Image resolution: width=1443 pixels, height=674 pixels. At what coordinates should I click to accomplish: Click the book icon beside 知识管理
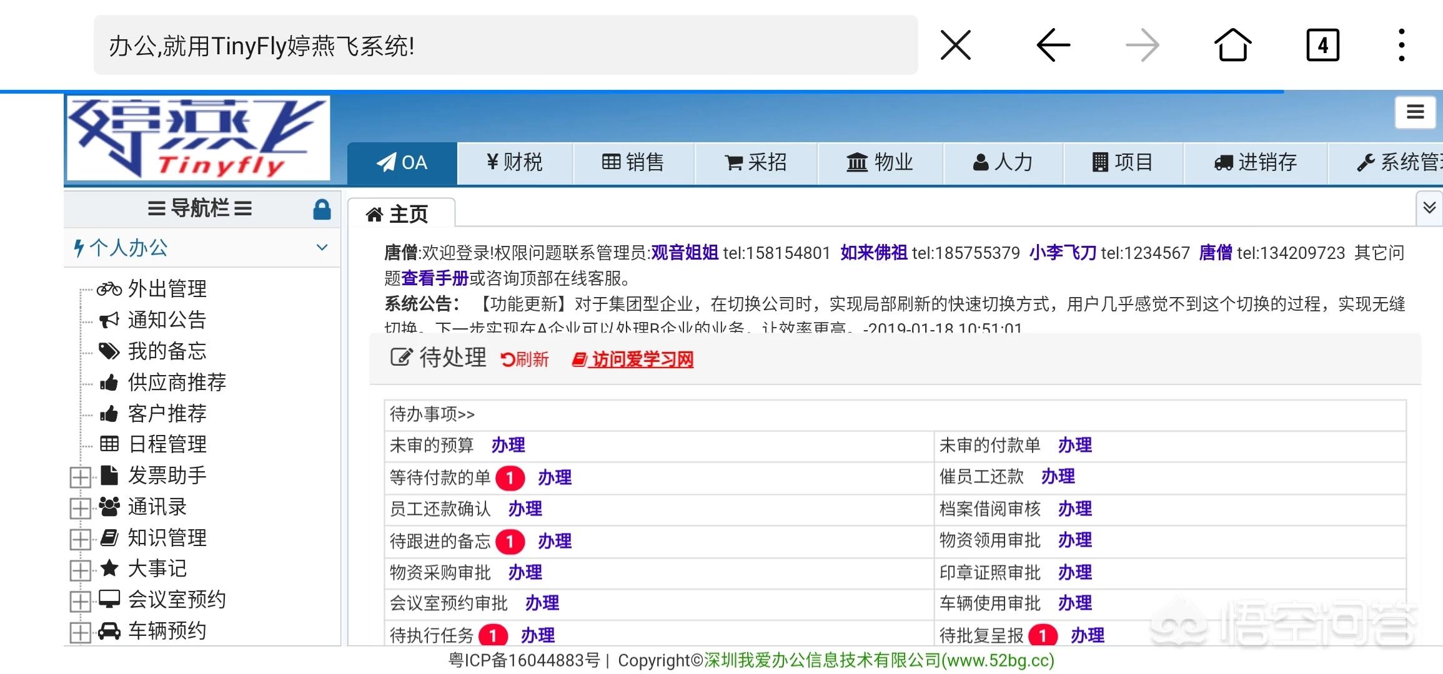[x=109, y=537]
